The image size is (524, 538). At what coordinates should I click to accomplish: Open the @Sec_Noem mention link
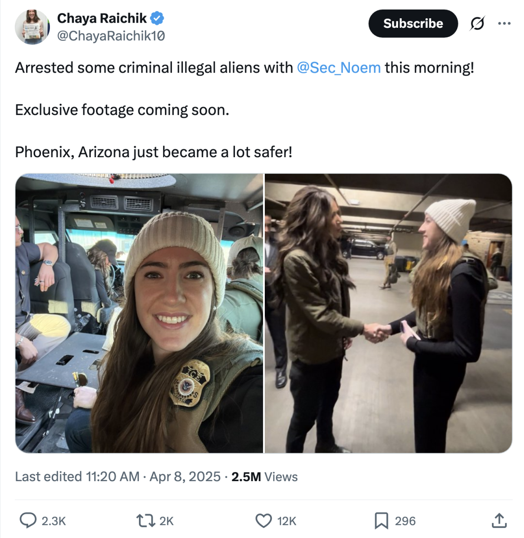point(339,68)
